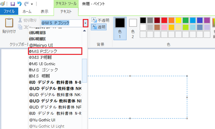
Task: Pick the yellow color swatch
Action: 178,20
